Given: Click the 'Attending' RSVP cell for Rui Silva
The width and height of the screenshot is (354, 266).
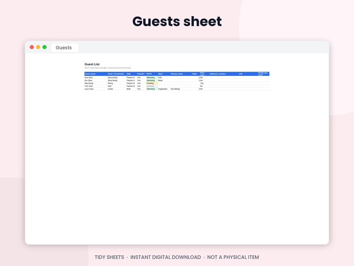Looking at the screenshot, I should (x=152, y=80).
